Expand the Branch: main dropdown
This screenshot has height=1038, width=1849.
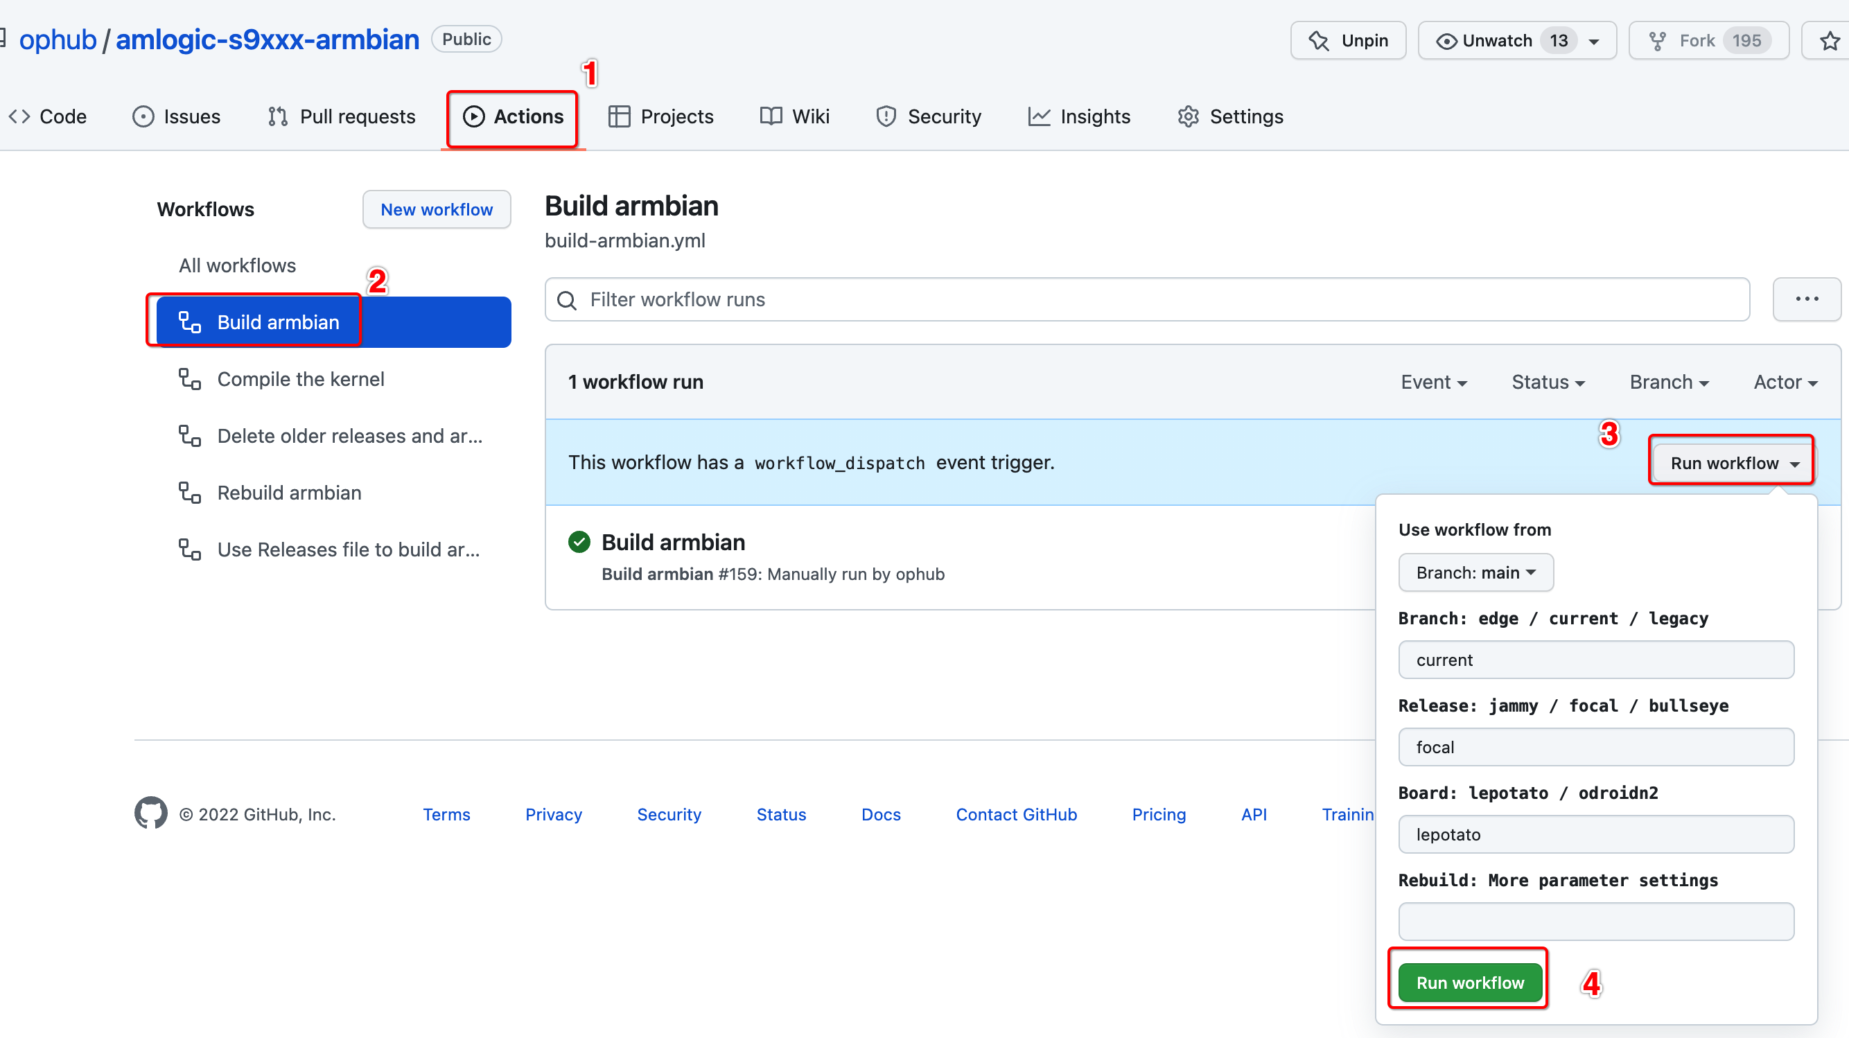pos(1474,572)
